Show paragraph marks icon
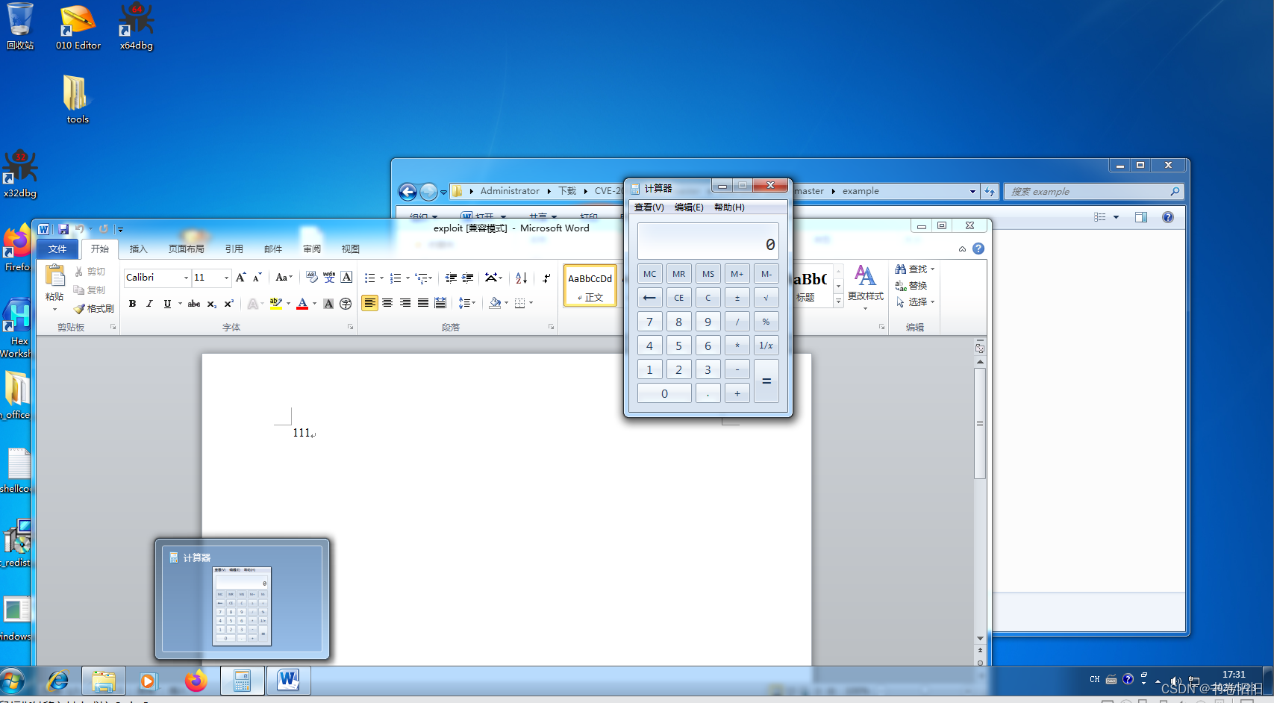1274x703 pixels. 546,278
